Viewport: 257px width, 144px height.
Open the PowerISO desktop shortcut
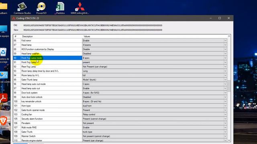pos(41,8)
